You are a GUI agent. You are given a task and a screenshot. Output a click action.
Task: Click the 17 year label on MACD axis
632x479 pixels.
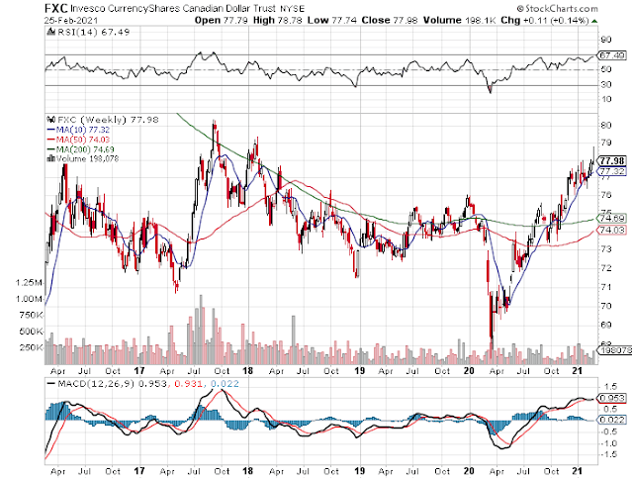tap(139, 471)
